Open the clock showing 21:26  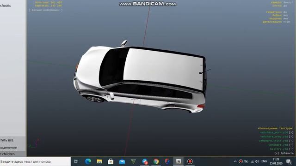tap(276, 161)
